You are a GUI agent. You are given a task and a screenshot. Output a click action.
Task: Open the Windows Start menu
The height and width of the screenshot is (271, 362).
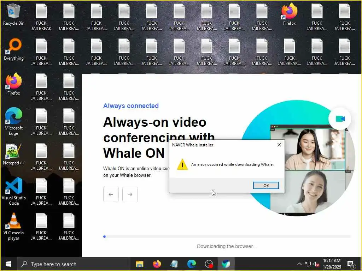(x=8, y=264)
